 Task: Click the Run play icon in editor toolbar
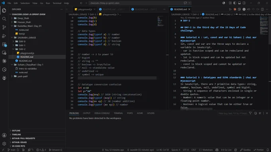coord(230,9)
